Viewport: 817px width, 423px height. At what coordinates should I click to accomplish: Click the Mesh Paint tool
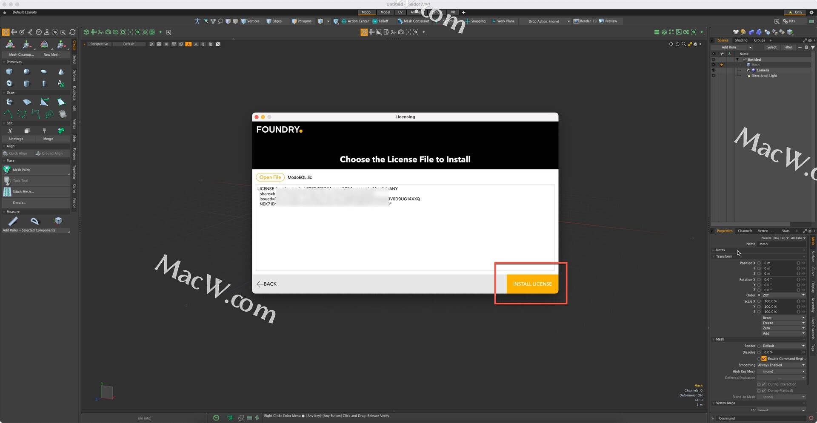click(36, 170)
